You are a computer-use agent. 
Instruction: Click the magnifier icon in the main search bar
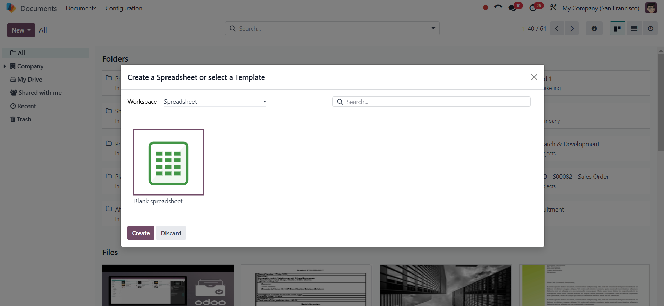coord(233,29)
